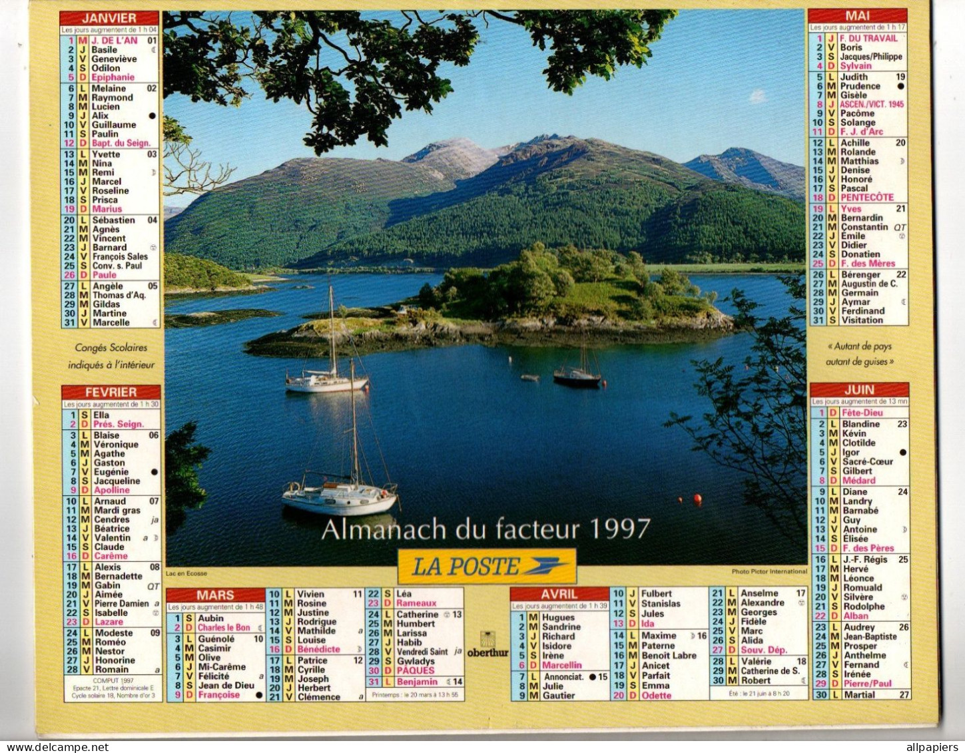Click 'Catherine de S.' in April
965x753 pixels.
coord(771,672)
